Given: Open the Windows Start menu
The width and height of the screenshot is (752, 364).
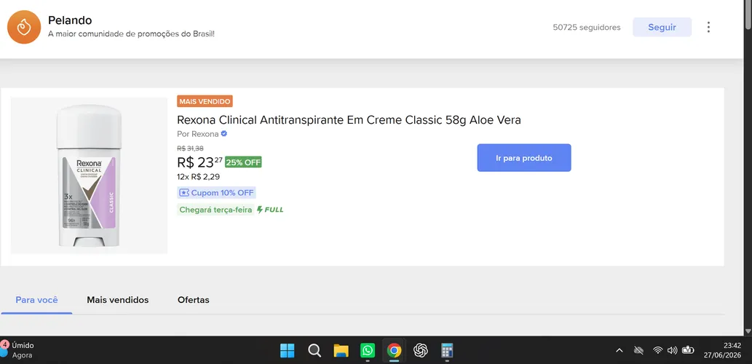Looking at the screenshot, I should (288, 351).
